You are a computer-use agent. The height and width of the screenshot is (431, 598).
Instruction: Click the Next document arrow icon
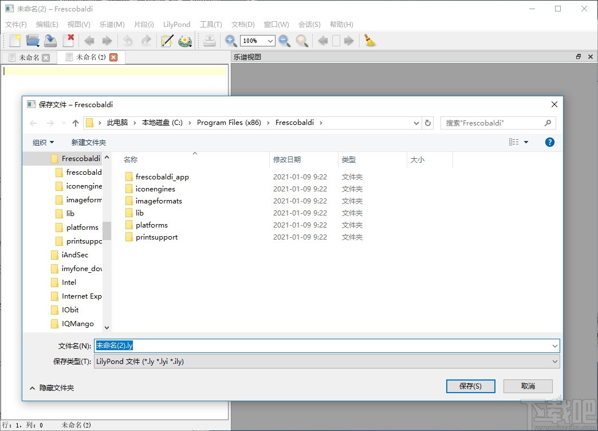coord(107,41)
